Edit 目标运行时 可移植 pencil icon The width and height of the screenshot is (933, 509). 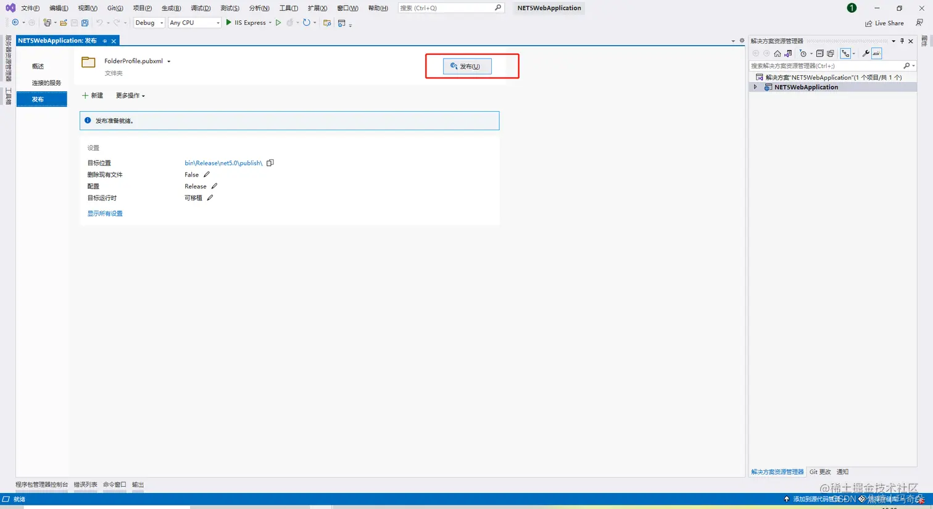pyautogui.click(x=210, y=198)
